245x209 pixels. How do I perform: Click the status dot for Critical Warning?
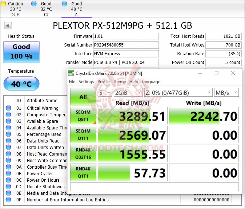8,108
